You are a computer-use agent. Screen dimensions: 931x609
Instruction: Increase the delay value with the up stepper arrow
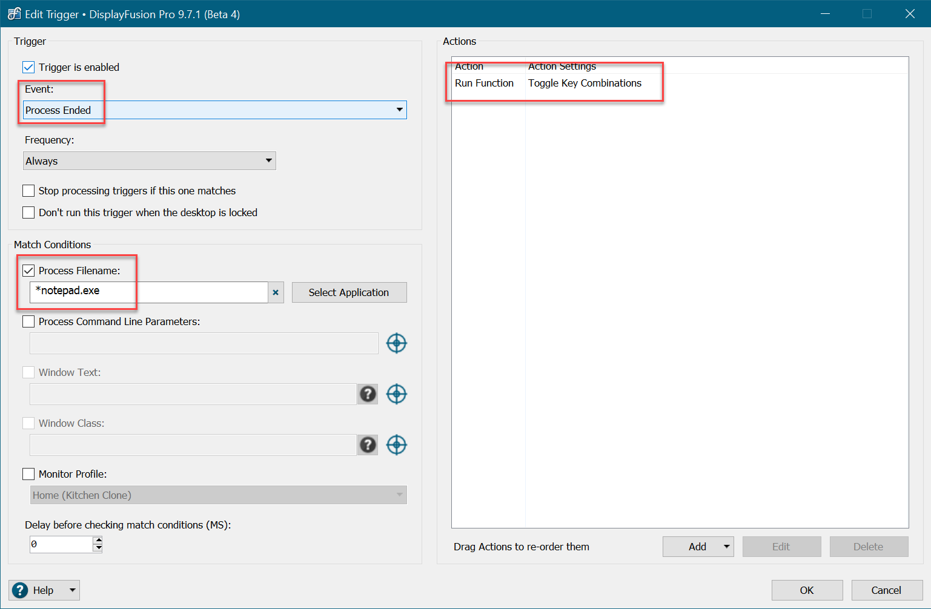(98, 540)
